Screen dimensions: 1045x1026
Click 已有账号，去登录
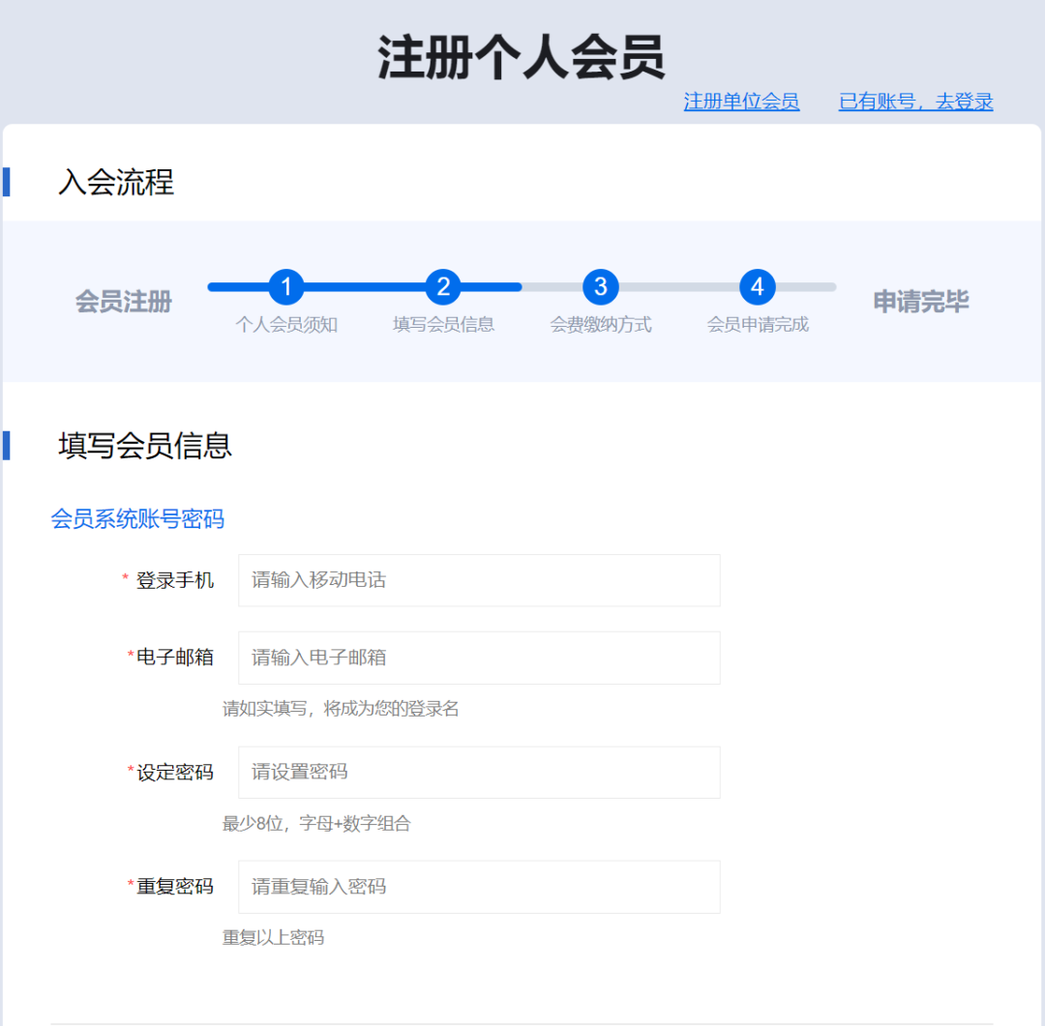(x=914, y=102)
